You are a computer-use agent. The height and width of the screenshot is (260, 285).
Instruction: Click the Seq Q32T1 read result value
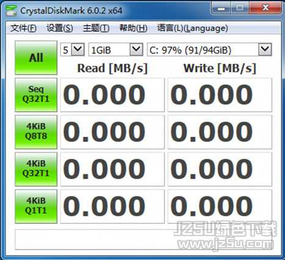pyautogui.click(x=113, y=95)
